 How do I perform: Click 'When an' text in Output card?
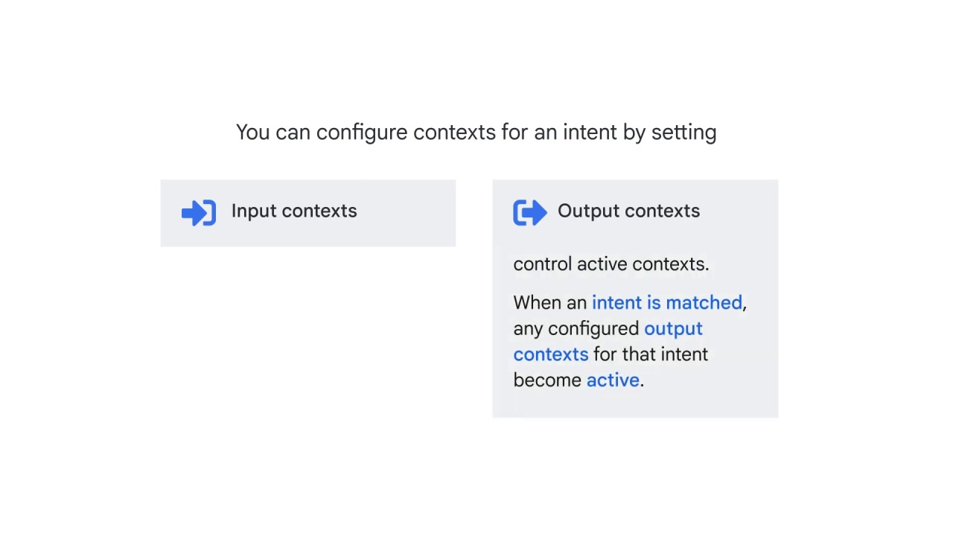[550, 303]
